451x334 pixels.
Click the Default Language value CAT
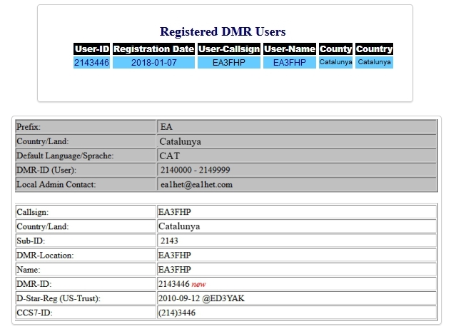point(169,156)
